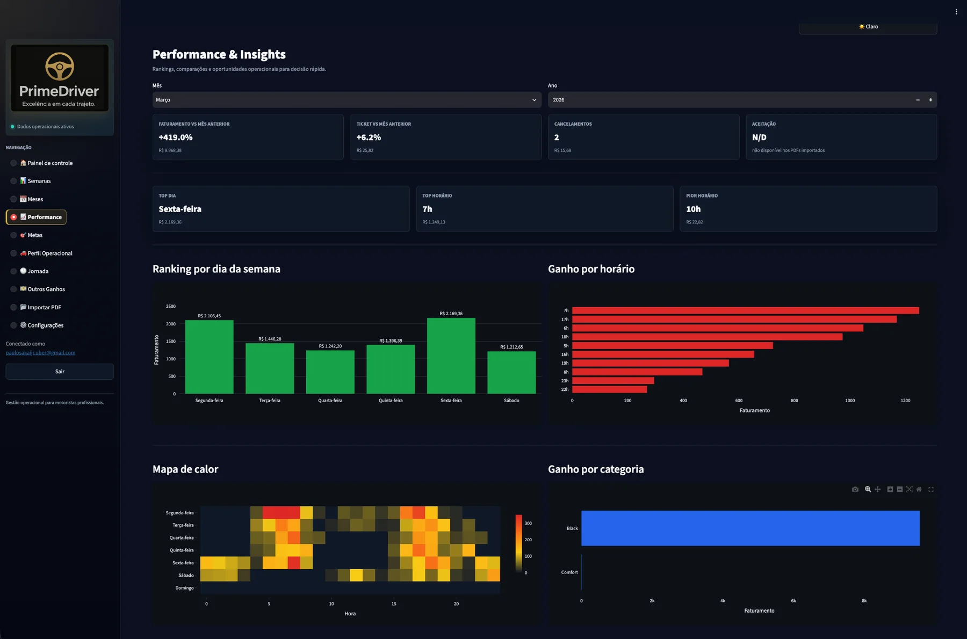
Task: Click the Ticket vs mês anterior +6.2% value
Action: (x=369, y=137)
